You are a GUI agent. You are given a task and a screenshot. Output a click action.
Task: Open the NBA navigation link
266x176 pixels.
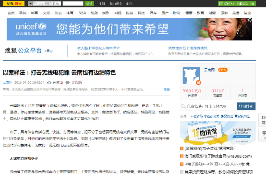click(82, 13)
